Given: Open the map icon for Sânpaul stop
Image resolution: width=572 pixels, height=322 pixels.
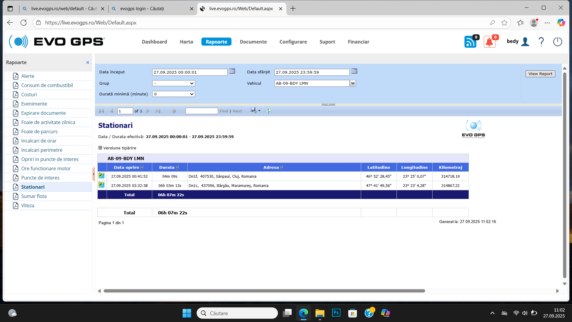Looking at the screenshot, I should click(x=102, y=176).
